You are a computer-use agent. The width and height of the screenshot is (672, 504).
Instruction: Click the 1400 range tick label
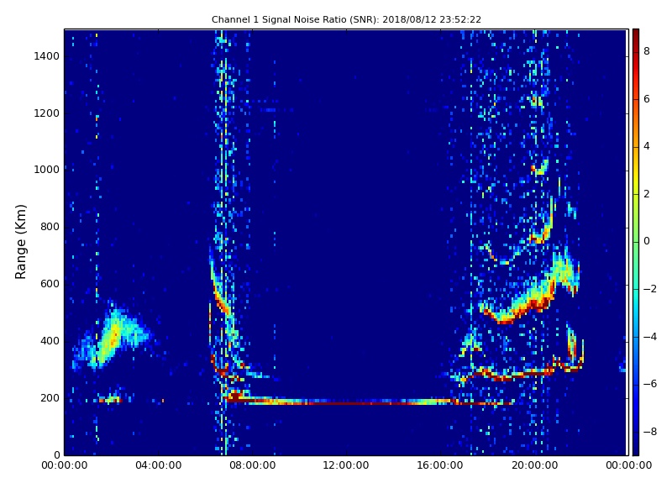(47, 56)
